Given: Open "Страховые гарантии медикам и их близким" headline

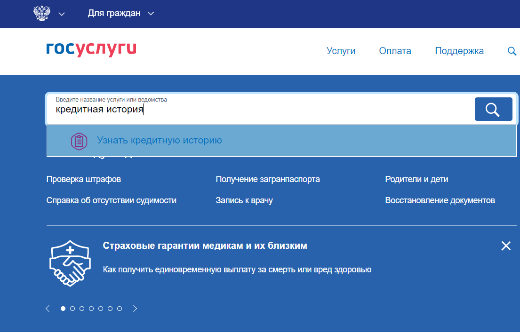Looking at the screenshot, I should point(205,246).
